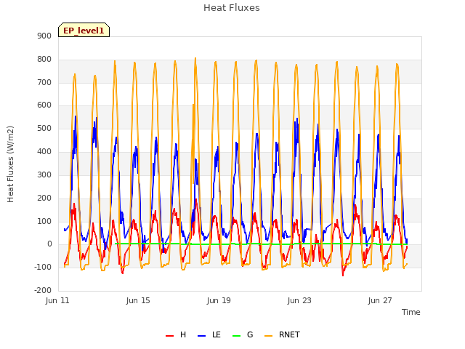Click the blue LE legend color marker

click(x=201, y=336)
